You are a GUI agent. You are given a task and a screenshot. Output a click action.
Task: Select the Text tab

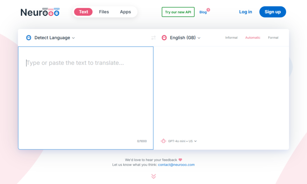83,12
